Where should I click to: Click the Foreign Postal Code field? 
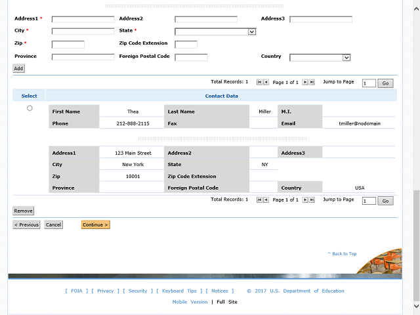click(x=191, y=57)
